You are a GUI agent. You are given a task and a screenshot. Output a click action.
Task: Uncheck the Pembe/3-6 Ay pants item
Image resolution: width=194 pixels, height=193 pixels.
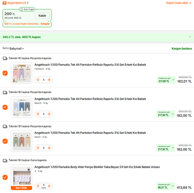[x=5, y=73]
